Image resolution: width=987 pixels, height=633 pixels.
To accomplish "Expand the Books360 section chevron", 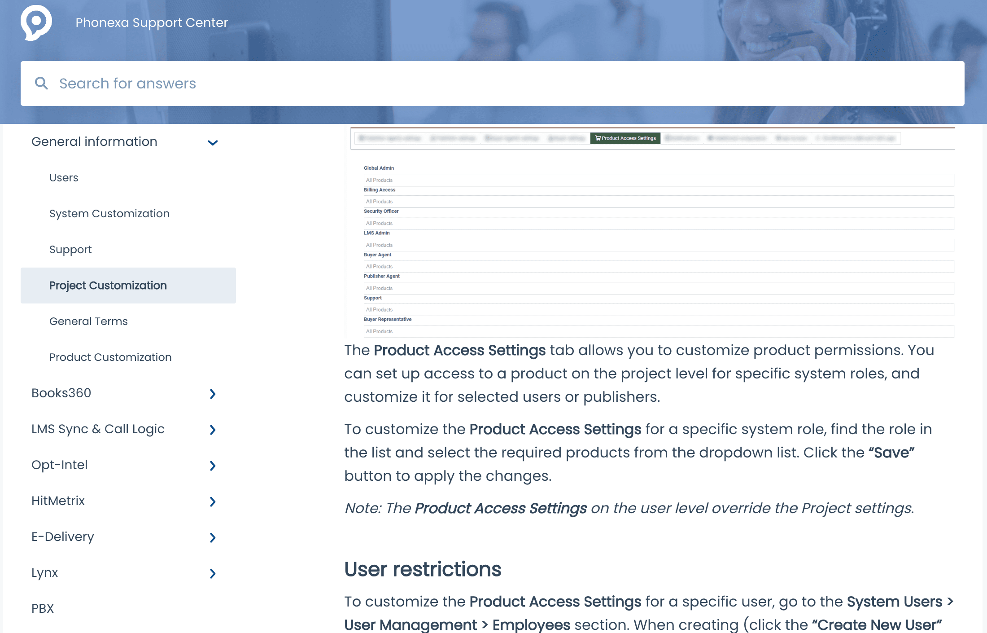I will [213, 394].
